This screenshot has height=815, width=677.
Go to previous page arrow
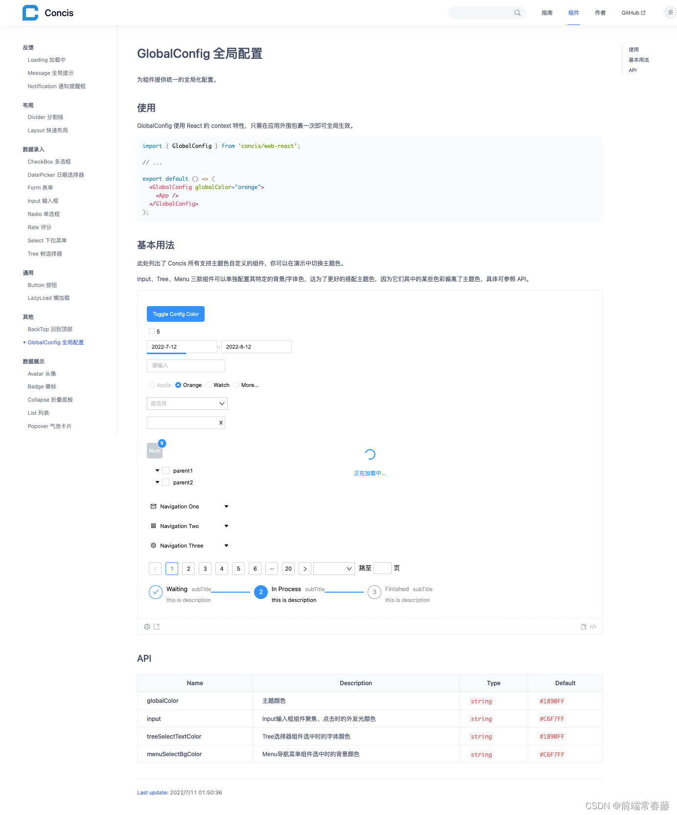(x=155, y=569)
